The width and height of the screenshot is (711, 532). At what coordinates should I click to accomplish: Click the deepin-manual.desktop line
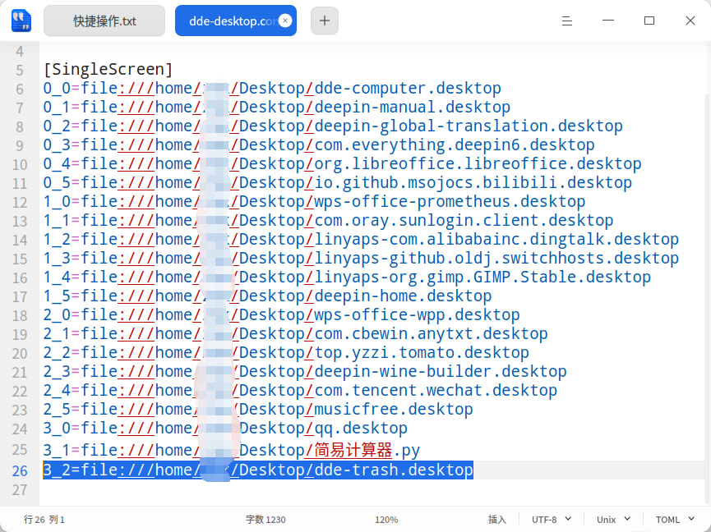(x=277, y=108)
